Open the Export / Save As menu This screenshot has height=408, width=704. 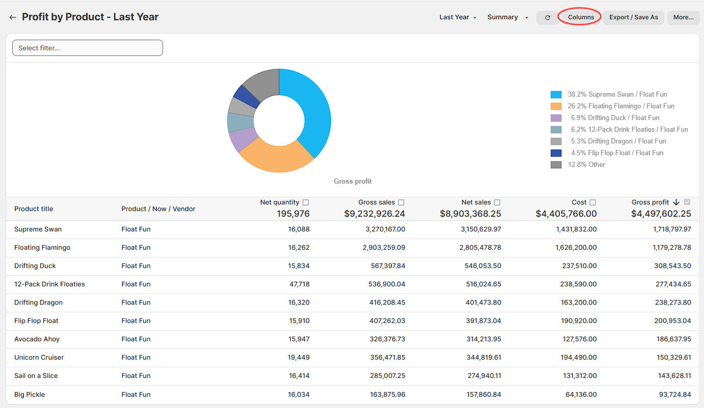(x=633, y=17)
